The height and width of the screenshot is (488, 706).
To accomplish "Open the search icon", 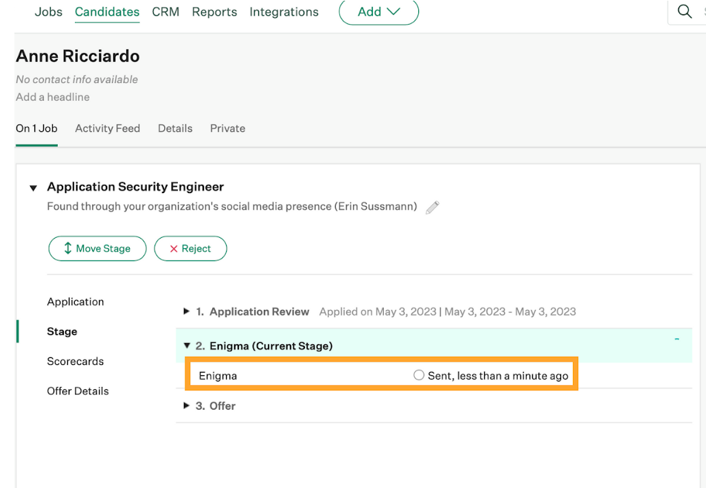I will [685, 12].
